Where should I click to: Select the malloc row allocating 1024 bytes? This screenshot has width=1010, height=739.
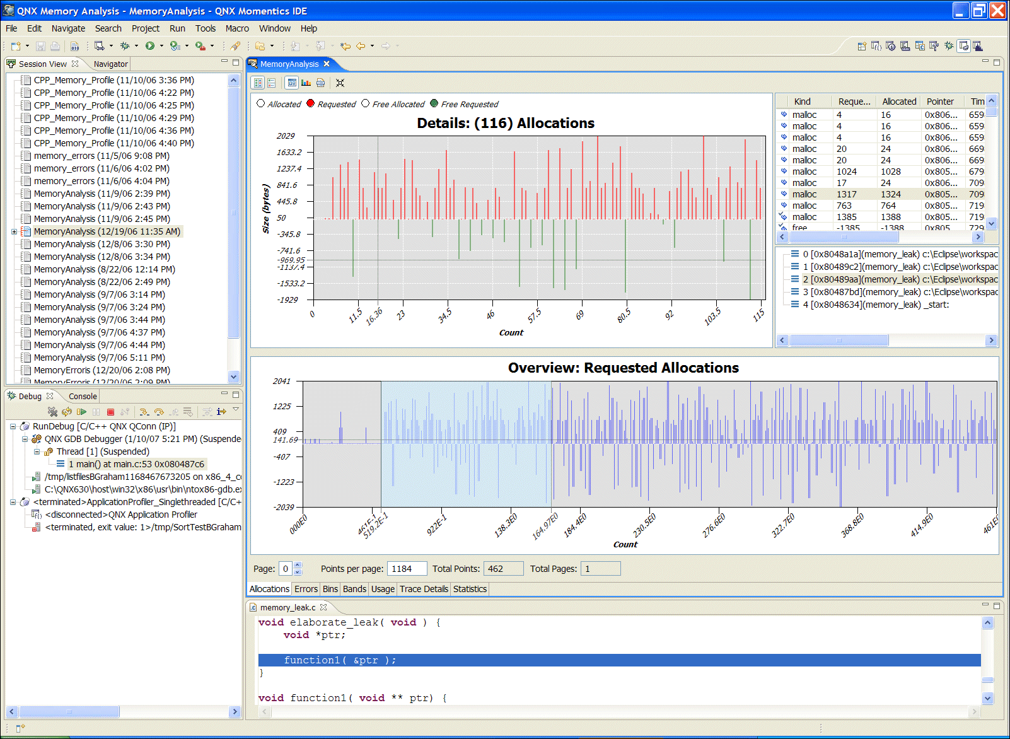[x=851, y=171]
